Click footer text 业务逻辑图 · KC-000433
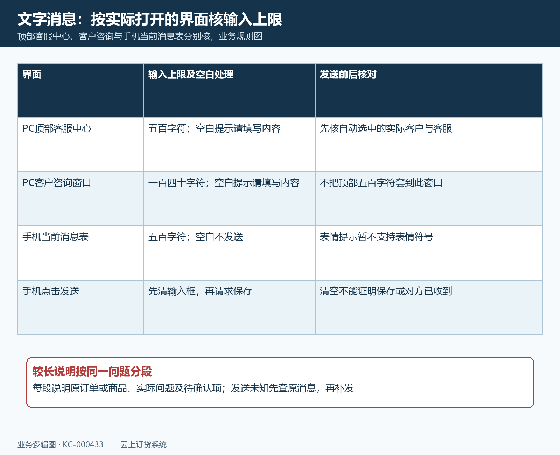The image size is (560, 455). point(61,444)
